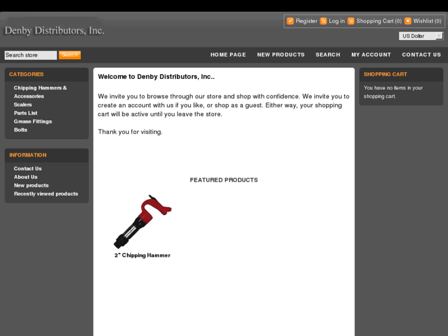Click the FEATURED PRODUCTS heading

(x=224, y=180)
